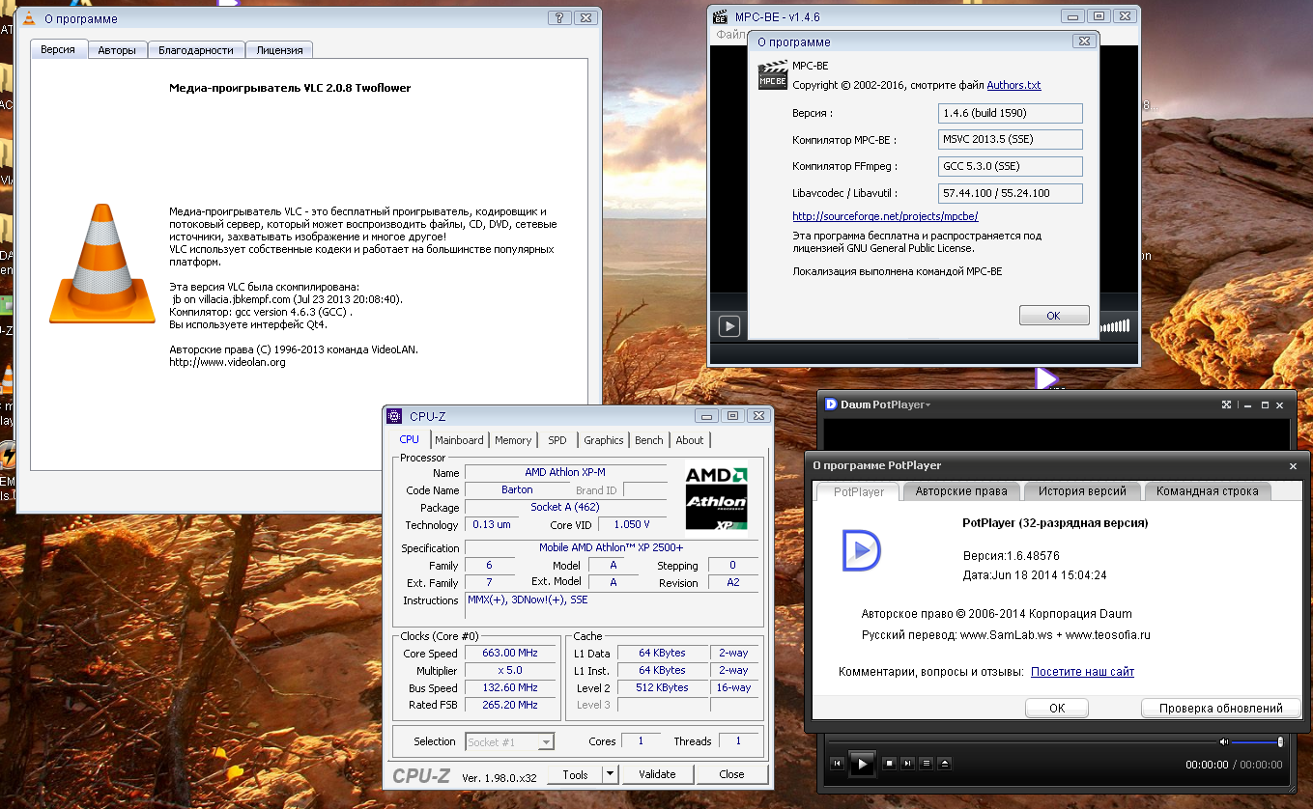Click the PotPlayer time display 00:00:00

(1207, 765)
